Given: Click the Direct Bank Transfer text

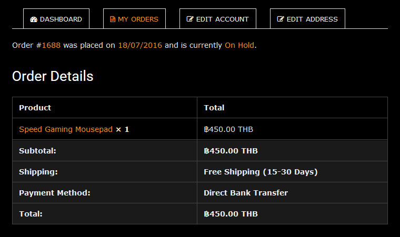Looking at the screenshot, I should pyautogui.click(x=246, y=193).
